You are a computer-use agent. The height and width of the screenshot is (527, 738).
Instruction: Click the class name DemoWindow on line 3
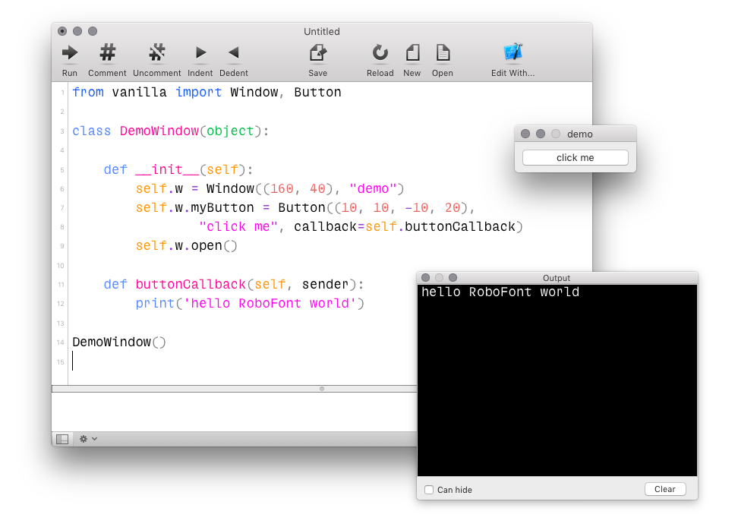tap(159, 131)
